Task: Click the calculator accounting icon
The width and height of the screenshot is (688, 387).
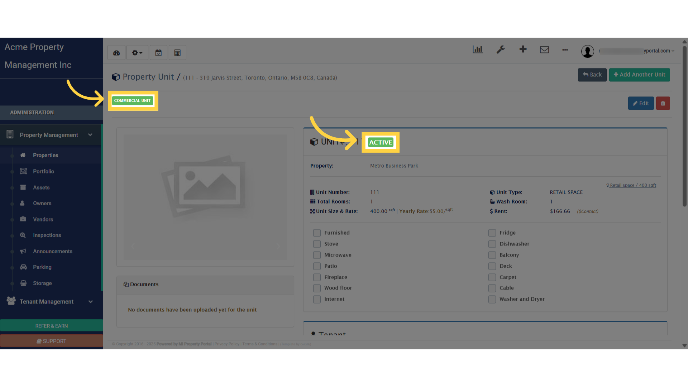Action: pos(177,52)
